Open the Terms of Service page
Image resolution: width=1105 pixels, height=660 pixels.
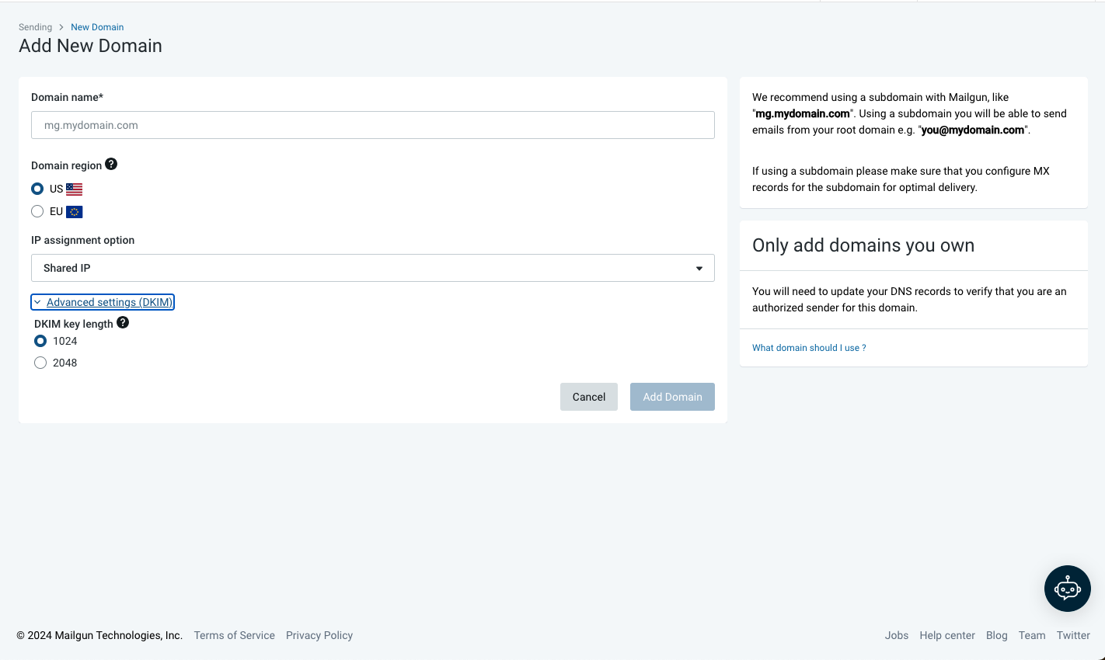pos(234,635)
